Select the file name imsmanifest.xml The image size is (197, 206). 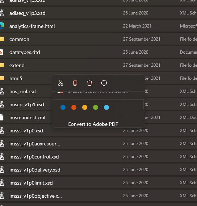coord(27,118)
